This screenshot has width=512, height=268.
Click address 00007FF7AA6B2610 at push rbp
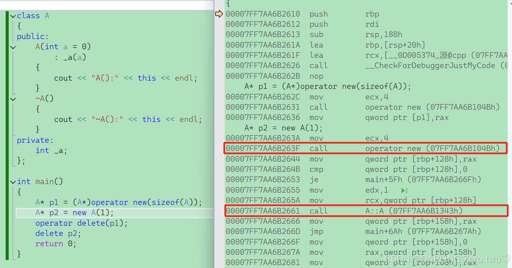263,14
